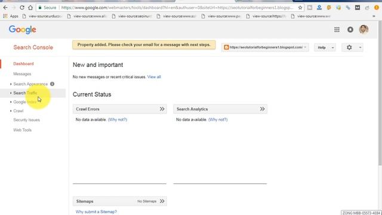Click the blue person extension icon

point(319,8)
